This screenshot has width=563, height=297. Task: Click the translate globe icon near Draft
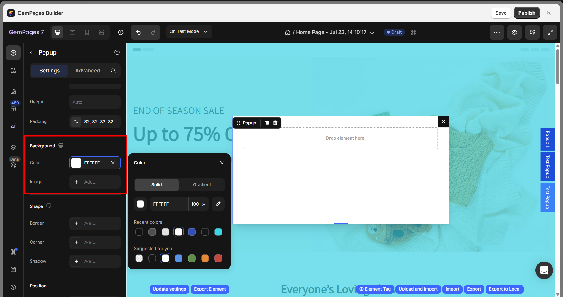(x=413, y=32)
